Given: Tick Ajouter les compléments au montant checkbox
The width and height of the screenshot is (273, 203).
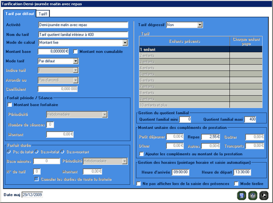Looking at the screenshot, I should [141, 154].
